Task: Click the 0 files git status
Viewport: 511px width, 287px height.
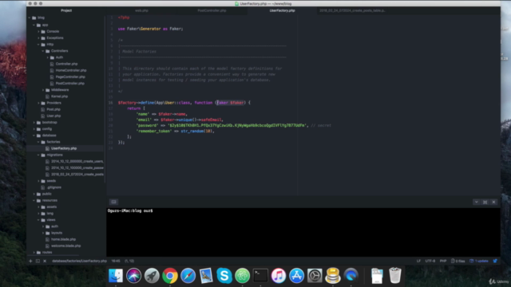Action: coord(458,261)
